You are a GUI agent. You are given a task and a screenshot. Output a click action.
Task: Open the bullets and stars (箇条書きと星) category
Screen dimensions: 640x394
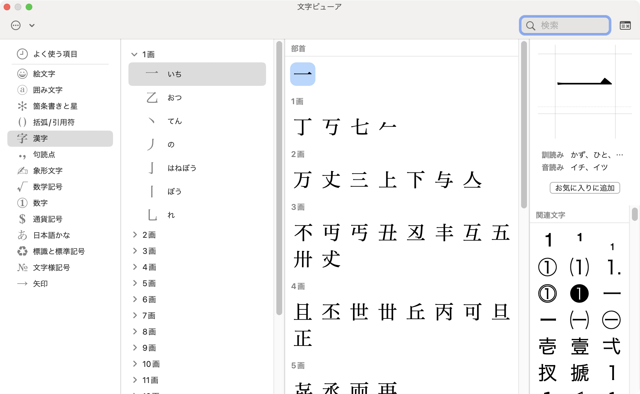55,106
